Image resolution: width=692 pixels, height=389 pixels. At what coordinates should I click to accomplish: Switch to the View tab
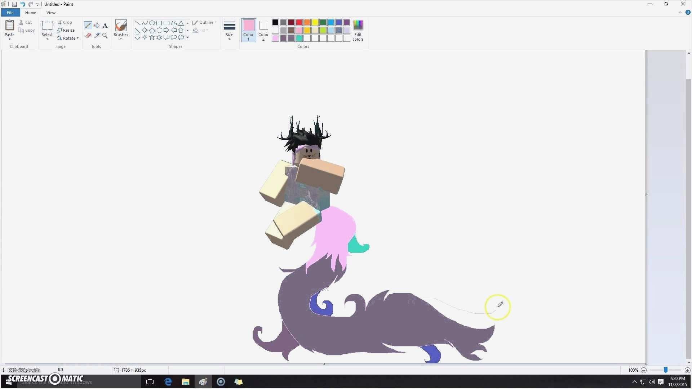[x=51, y=13]
